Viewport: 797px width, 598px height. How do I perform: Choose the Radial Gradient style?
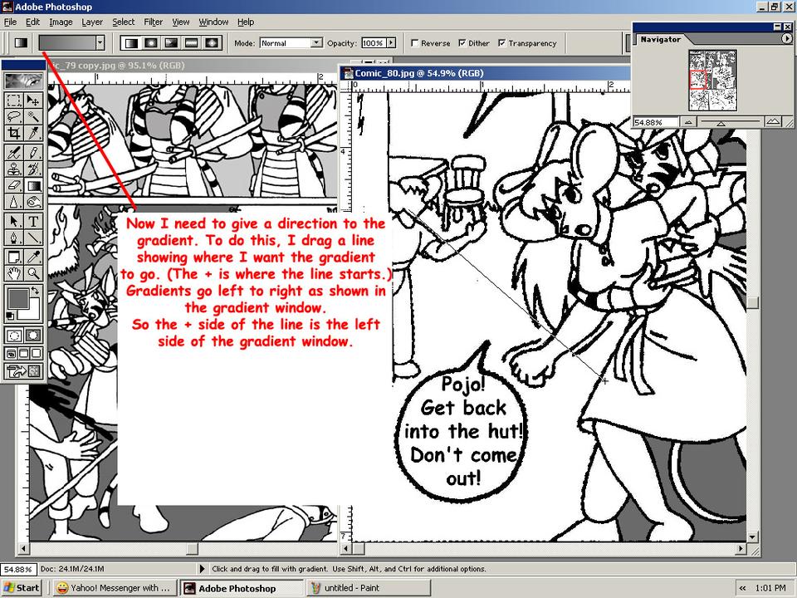[151, 43]
